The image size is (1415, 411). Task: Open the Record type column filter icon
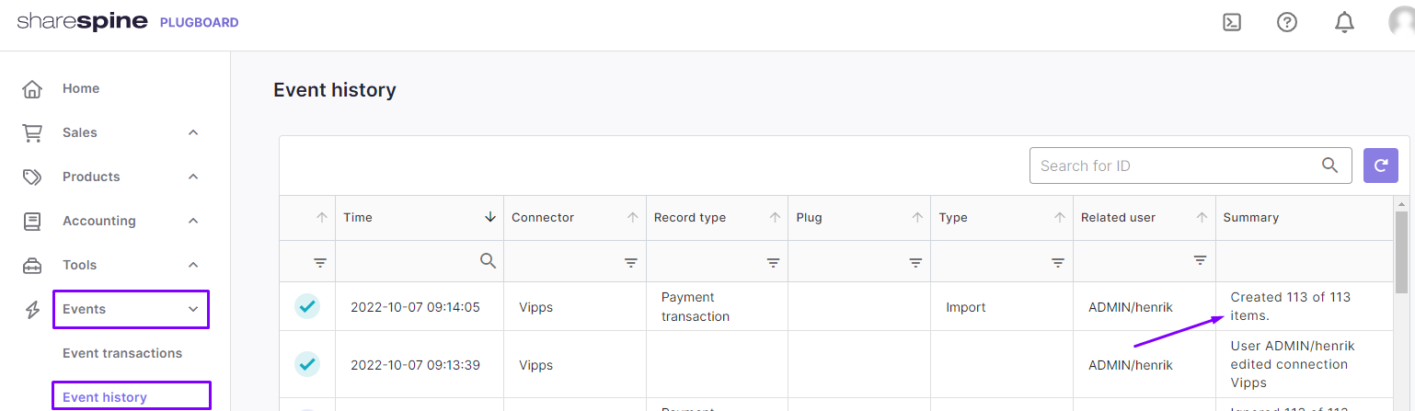pyautogui.click(x=774, y=262)
